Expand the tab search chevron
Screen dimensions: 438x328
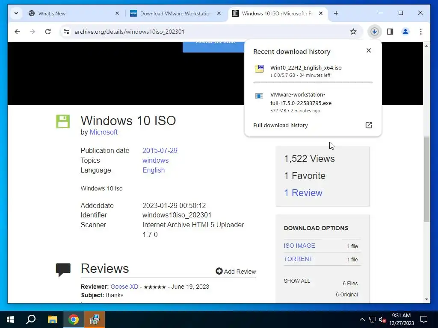16,13
